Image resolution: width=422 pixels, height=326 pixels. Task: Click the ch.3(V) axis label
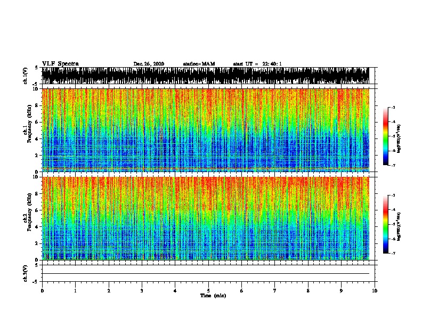pyautogui.click(x=26, y=273)
